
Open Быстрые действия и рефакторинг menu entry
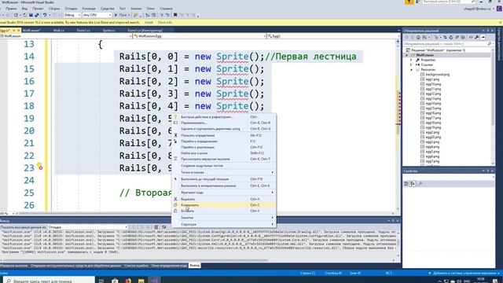click(223, 117)
